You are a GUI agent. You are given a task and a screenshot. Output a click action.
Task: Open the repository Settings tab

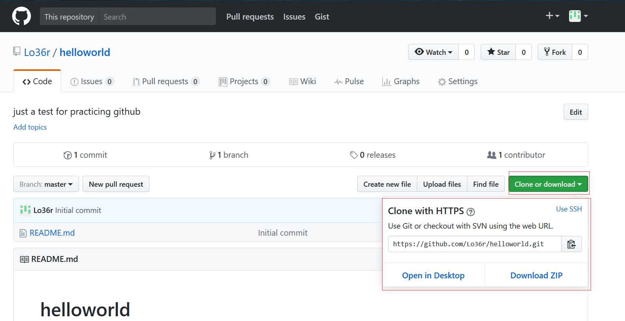458,81
